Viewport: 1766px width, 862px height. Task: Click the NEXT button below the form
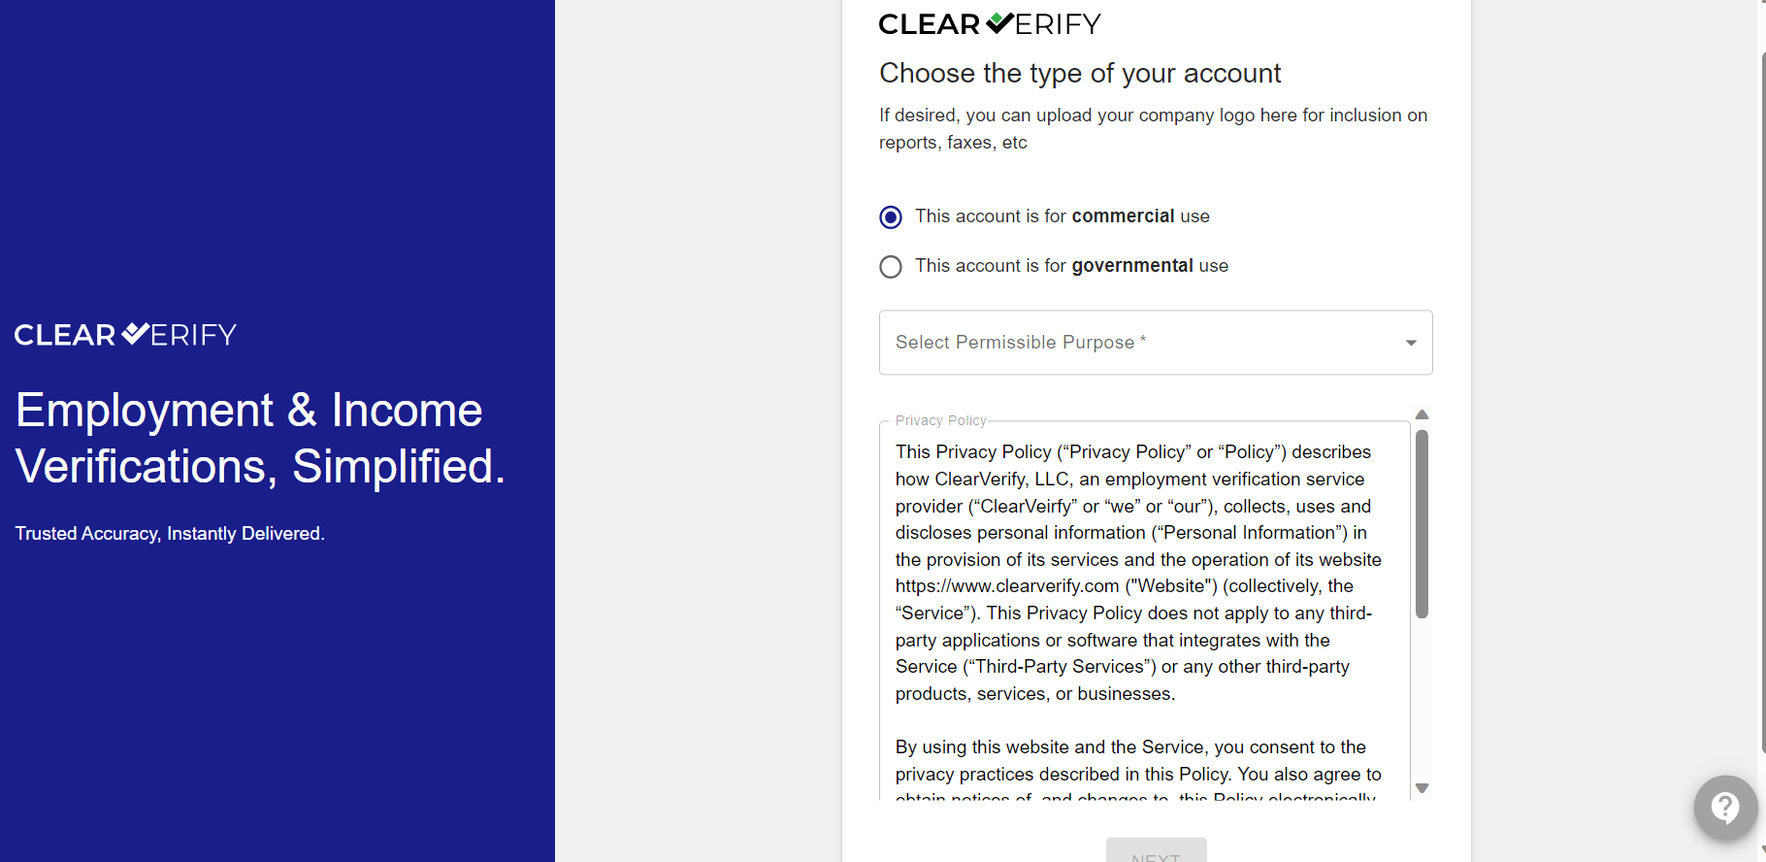pos(1157,850)
